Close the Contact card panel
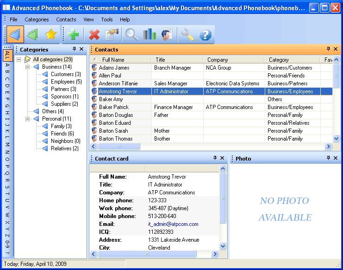Image resolution: width=343 pixels, height=270 pixels. coord(222,158)
